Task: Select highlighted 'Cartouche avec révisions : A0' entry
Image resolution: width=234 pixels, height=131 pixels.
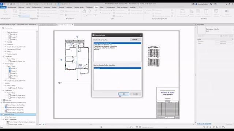Action: point(117,43)
